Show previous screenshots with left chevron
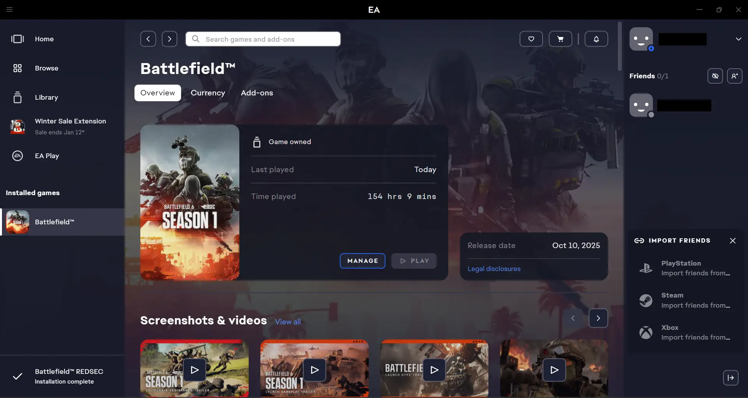This screenshot has height=398, width=748. click(x=573, y=318)
